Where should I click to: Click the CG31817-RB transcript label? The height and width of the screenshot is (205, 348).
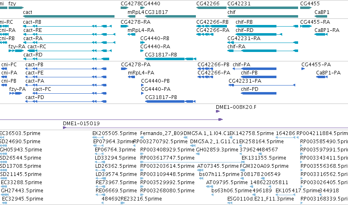[161, 55]
